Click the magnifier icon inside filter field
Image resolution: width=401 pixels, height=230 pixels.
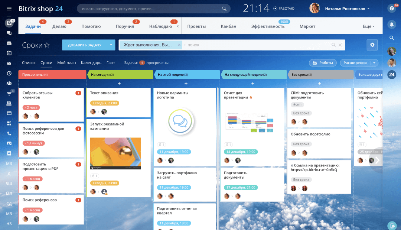coord(333,45)
